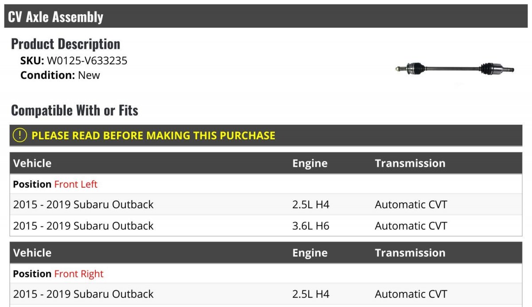This screenshot has width=532, height=307.
Task: Click Engine column header in first table
Action: (310, 163)
